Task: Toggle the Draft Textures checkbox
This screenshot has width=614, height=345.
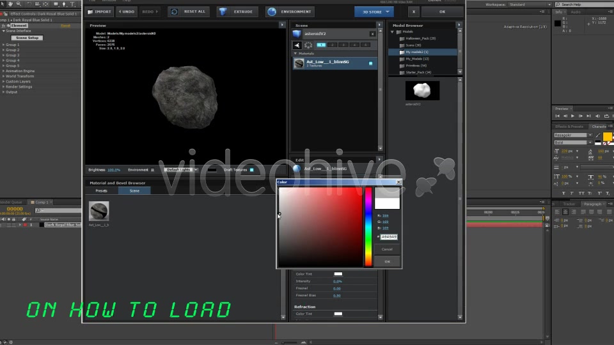Action: click(252, 170)
